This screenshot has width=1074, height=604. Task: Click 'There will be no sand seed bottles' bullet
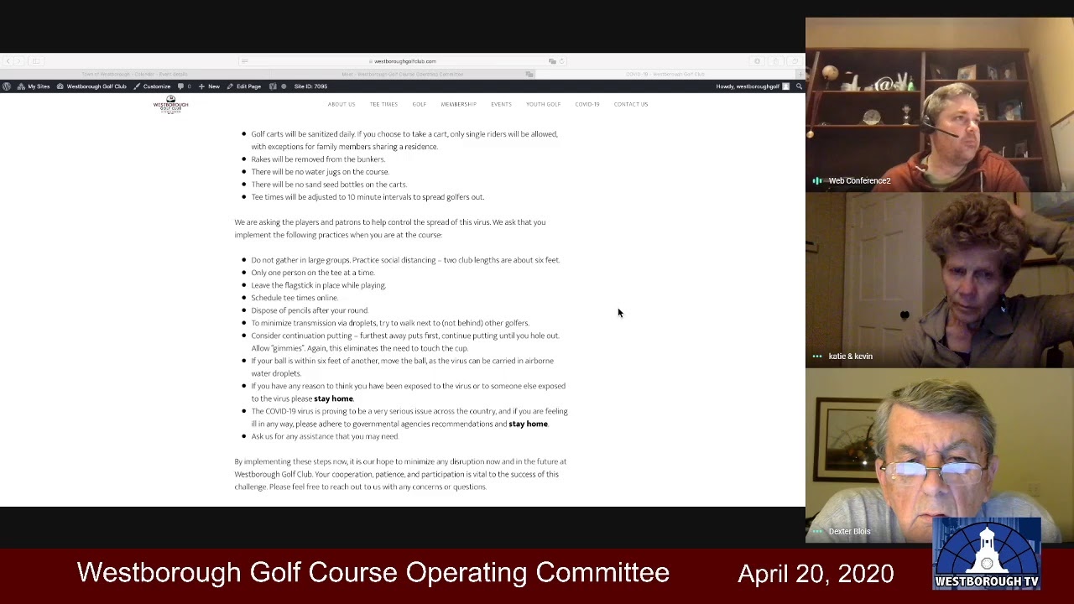(329, 185)
